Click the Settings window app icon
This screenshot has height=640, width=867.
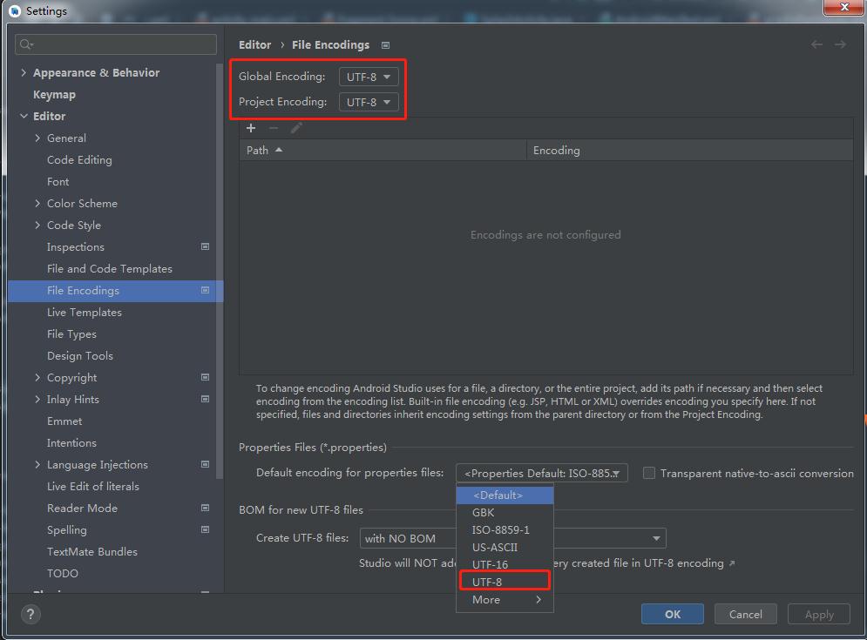[x=15, y=11]
